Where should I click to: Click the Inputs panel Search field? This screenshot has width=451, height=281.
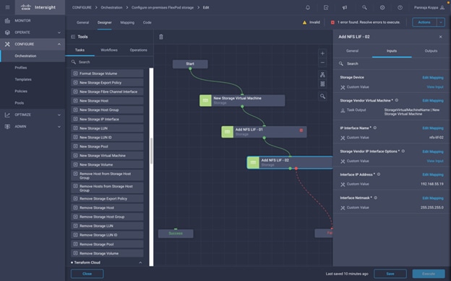pyautogui.click(x=392, y=63)
